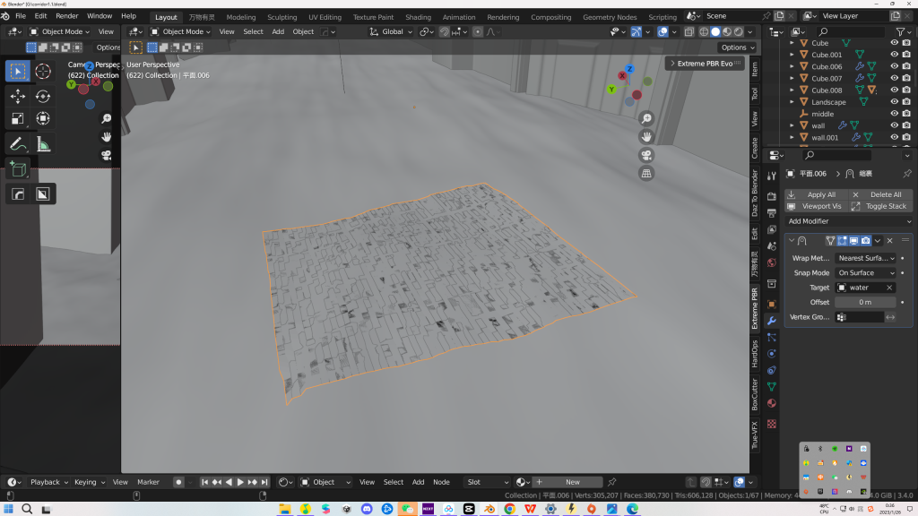This screenshot has height=516, width=918.
Task: Open Object properties tab icon
Action: click(x=772, y=305)
